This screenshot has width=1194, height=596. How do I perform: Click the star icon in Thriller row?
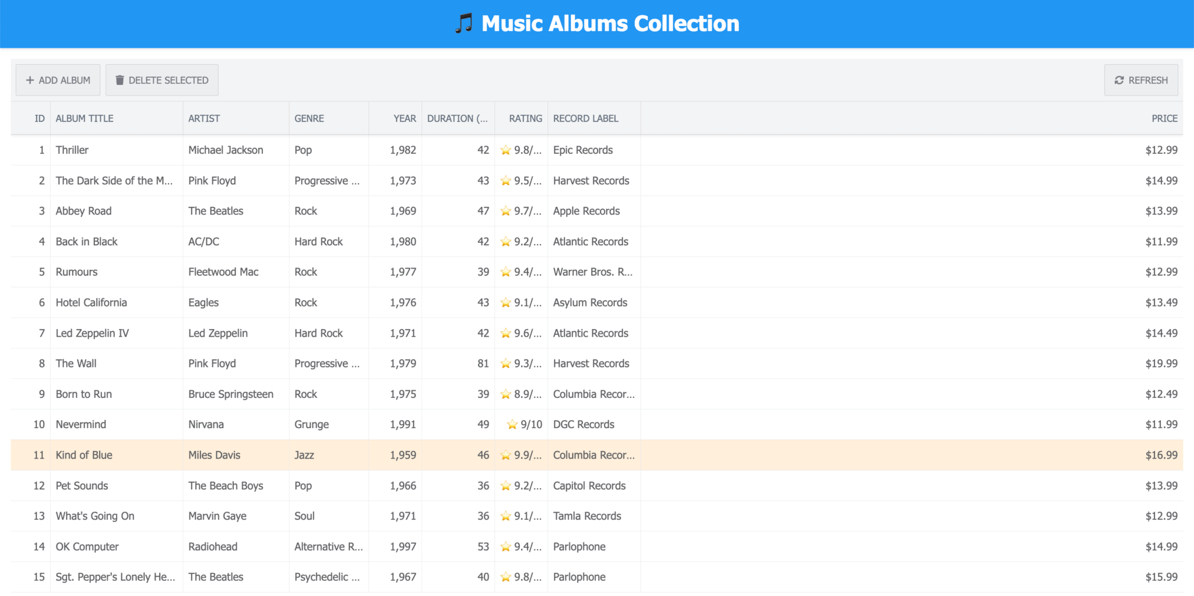505,150
